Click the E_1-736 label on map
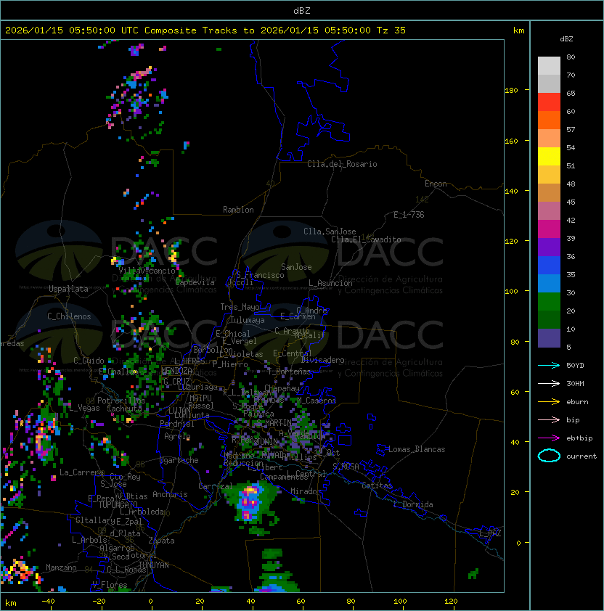Viewport: 604px width, 611px height. coord(409,215)
